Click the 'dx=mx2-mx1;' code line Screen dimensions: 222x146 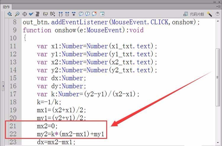point(56,142)
